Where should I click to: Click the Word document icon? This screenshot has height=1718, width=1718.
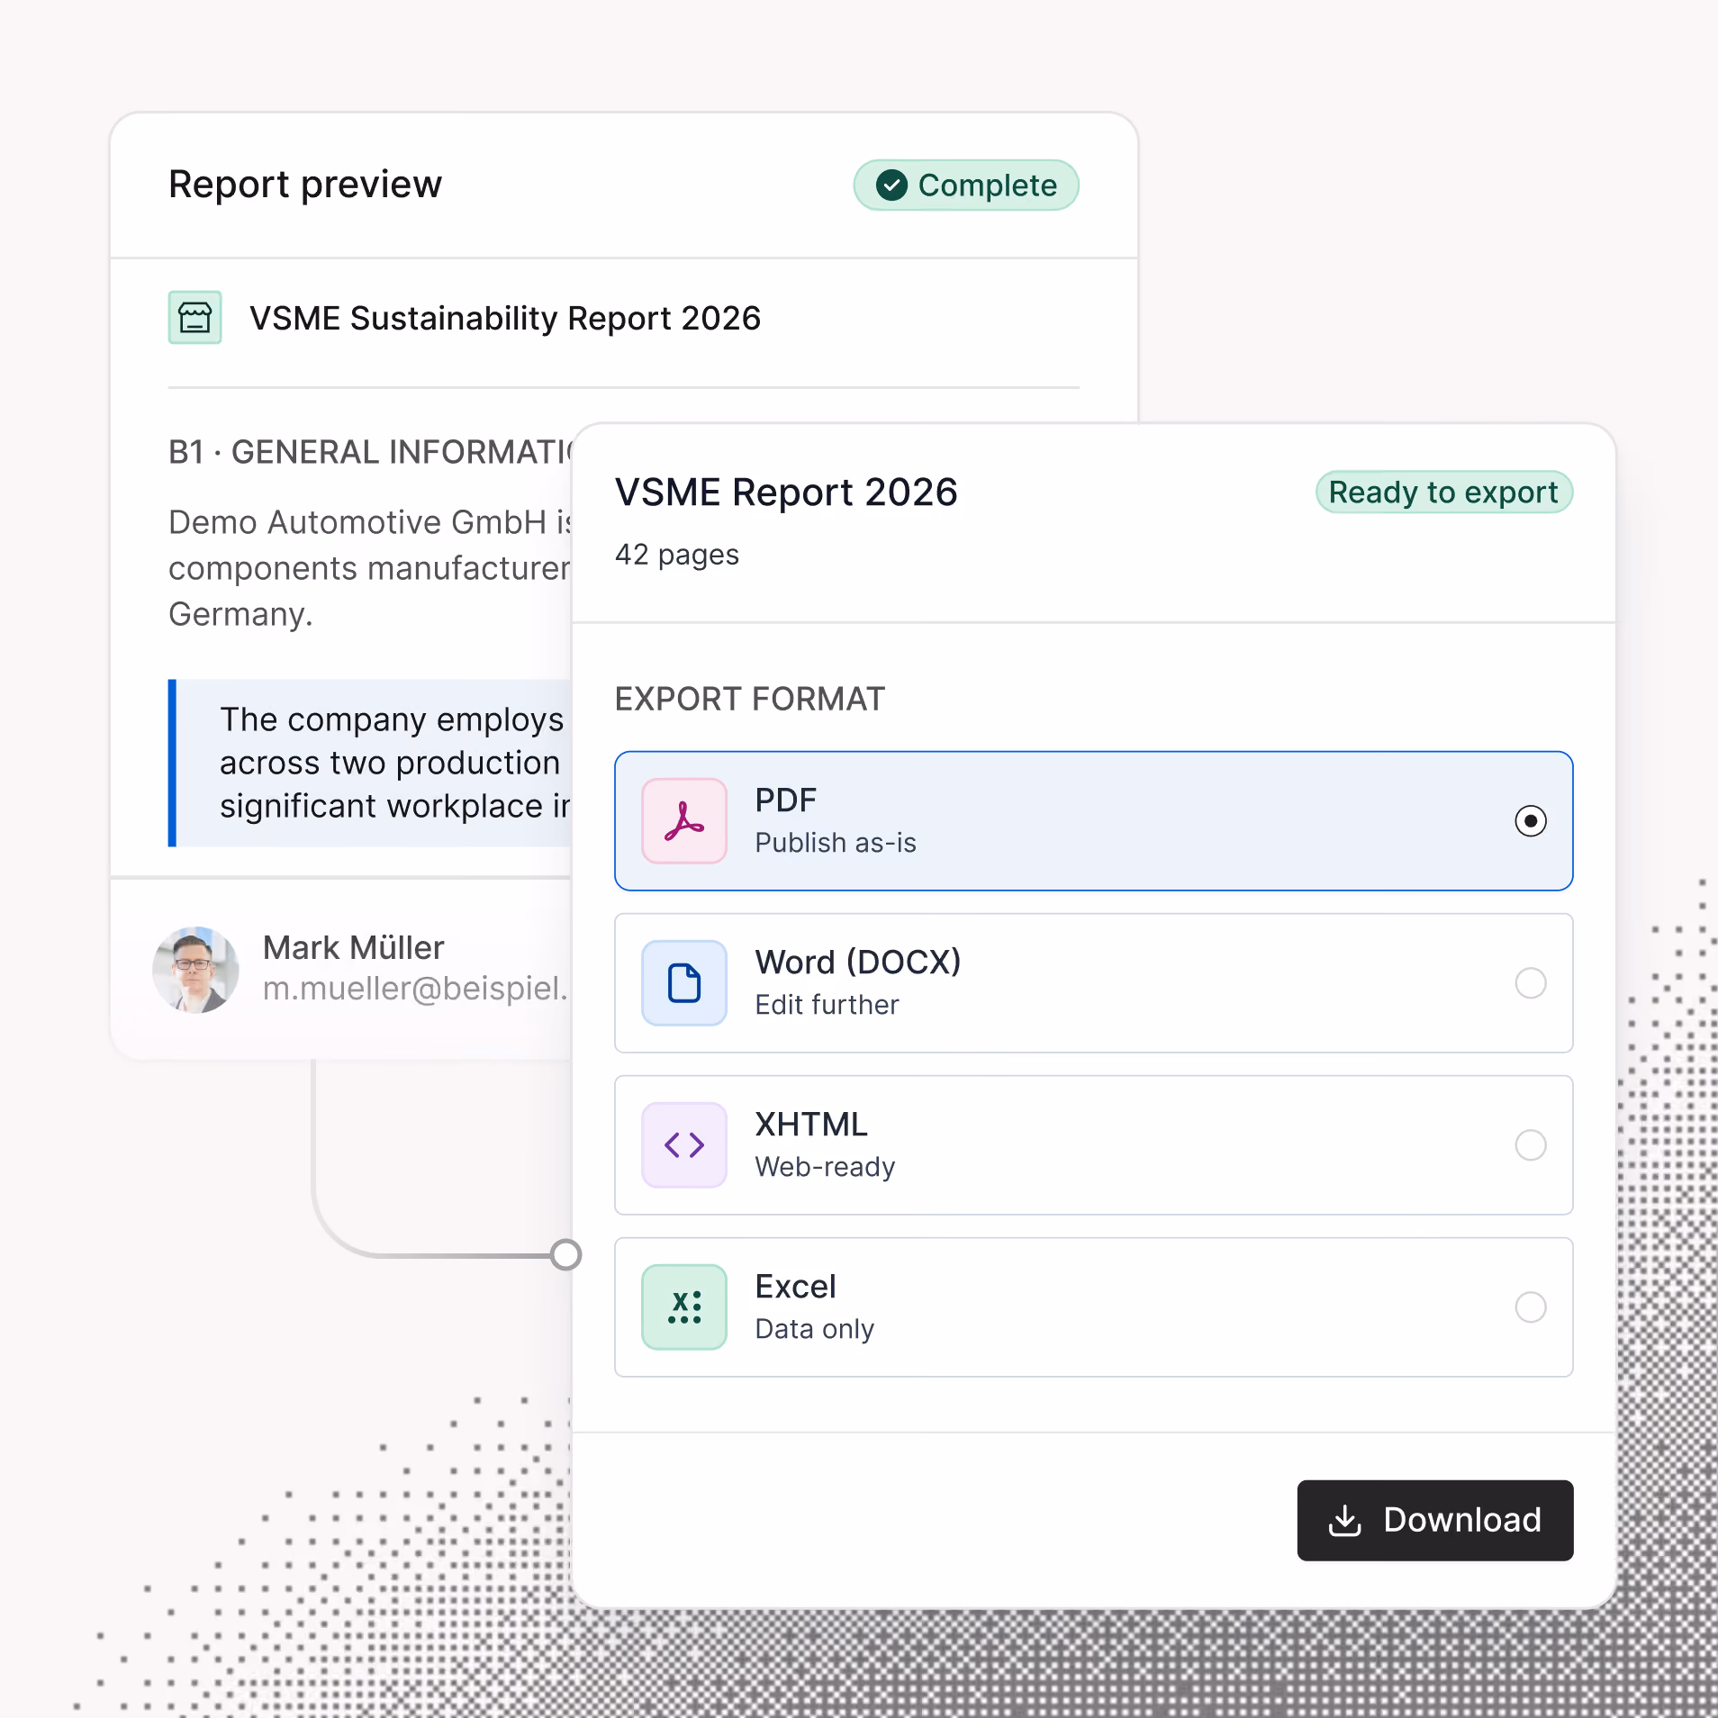click(684, 983)
